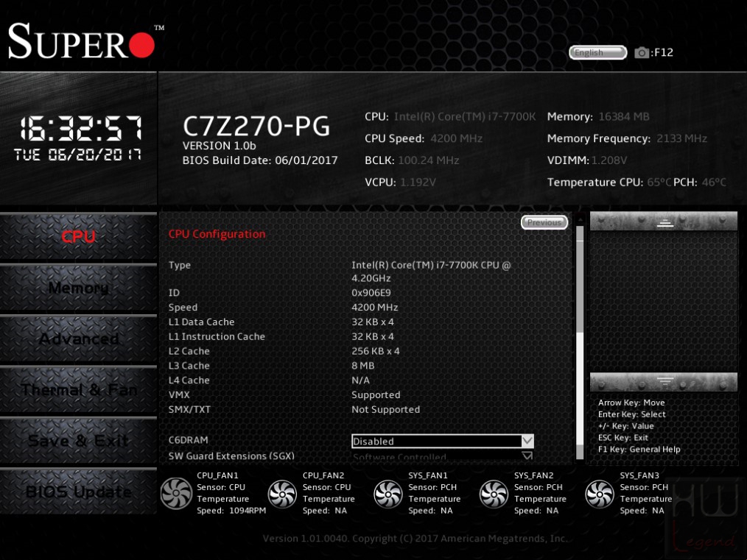Screen dimensions: 747x560
Task: Click the PCH temperature 46°C reading
Action: pos(714,182)
